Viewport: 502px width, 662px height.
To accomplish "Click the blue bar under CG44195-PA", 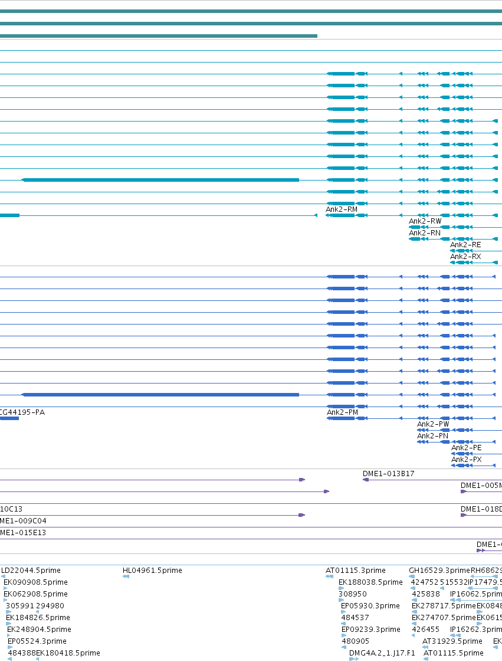I will pos(9,418).
